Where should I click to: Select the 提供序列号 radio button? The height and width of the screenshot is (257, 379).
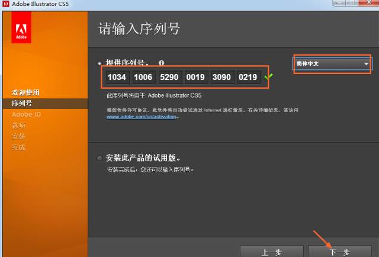pos(99,63)
